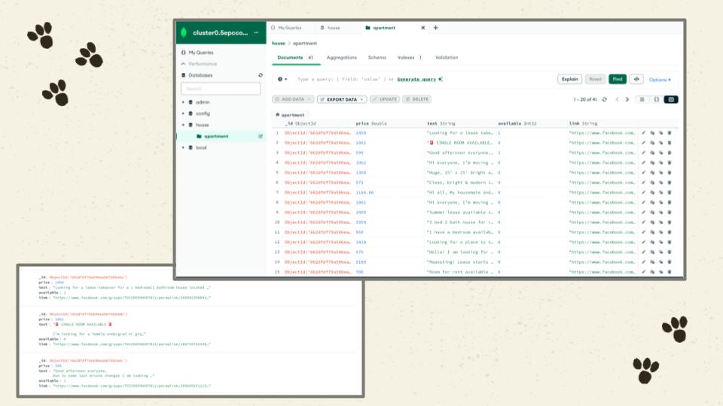Edit document in row 5 with pencil

tap(644, 173)
